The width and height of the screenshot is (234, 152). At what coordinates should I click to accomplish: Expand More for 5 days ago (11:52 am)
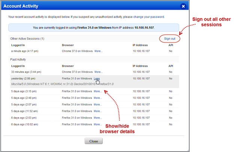97,111
